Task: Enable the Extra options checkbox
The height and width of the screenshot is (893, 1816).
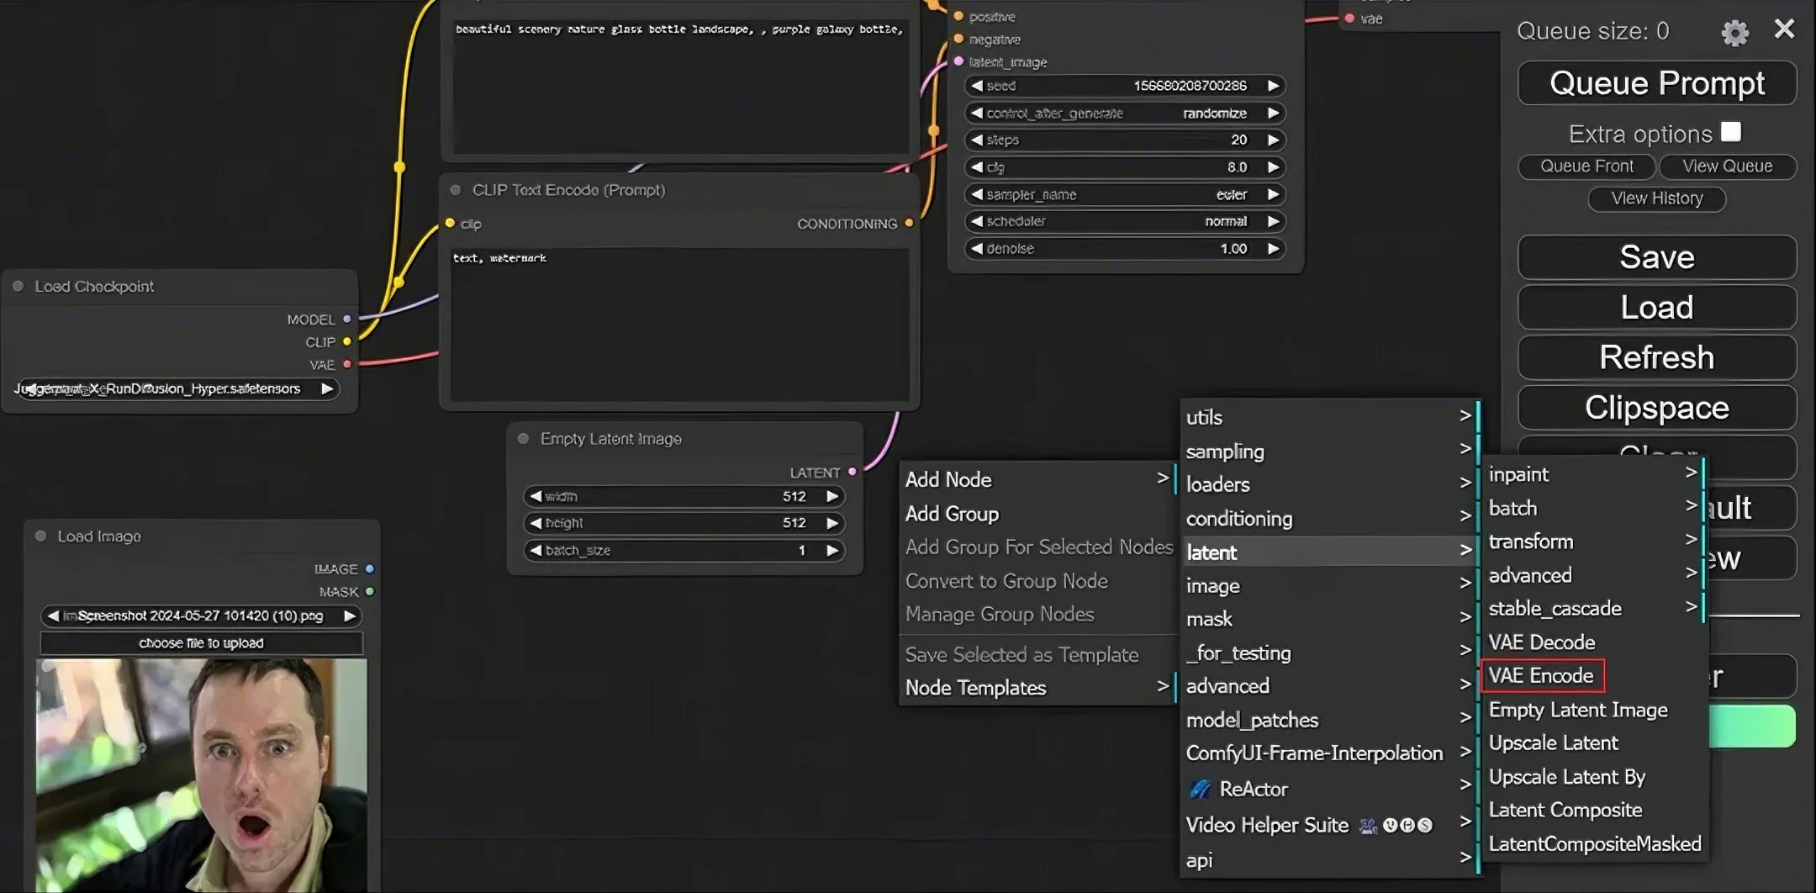Action: click(x=1730, y=132)
